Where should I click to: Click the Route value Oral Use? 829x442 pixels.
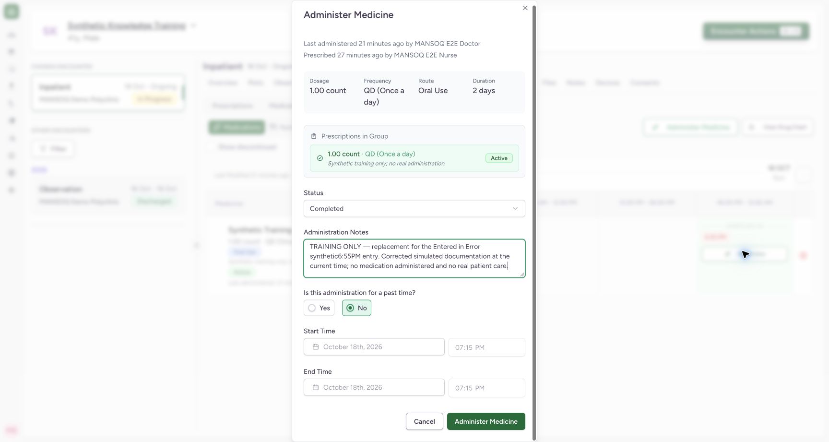pos(433,91)
